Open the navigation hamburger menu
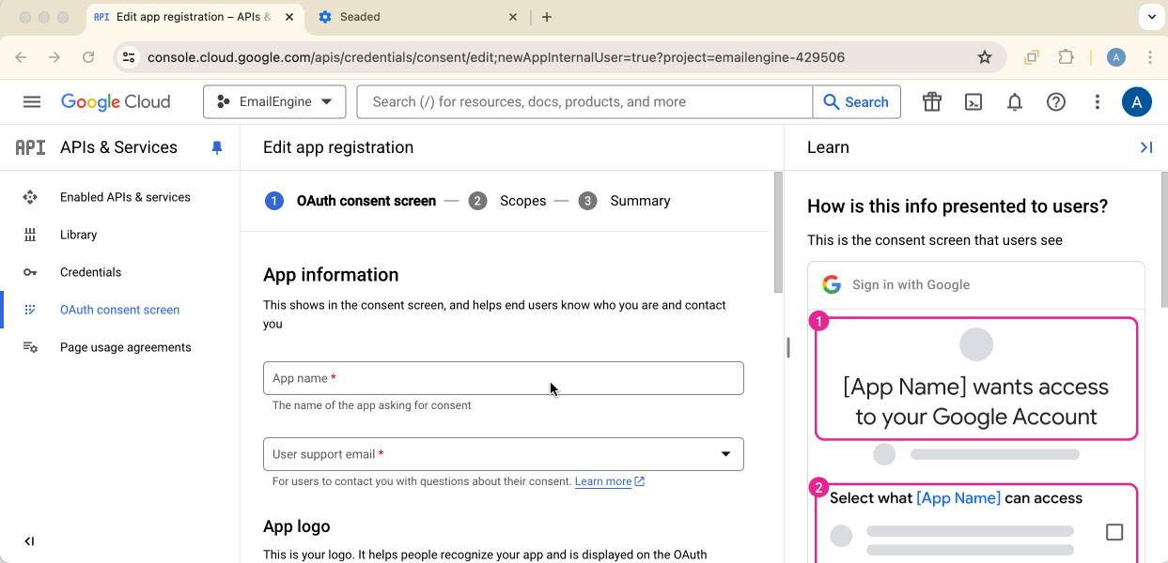This screenshot has height=563, width=1168. (x=31, y=101)
